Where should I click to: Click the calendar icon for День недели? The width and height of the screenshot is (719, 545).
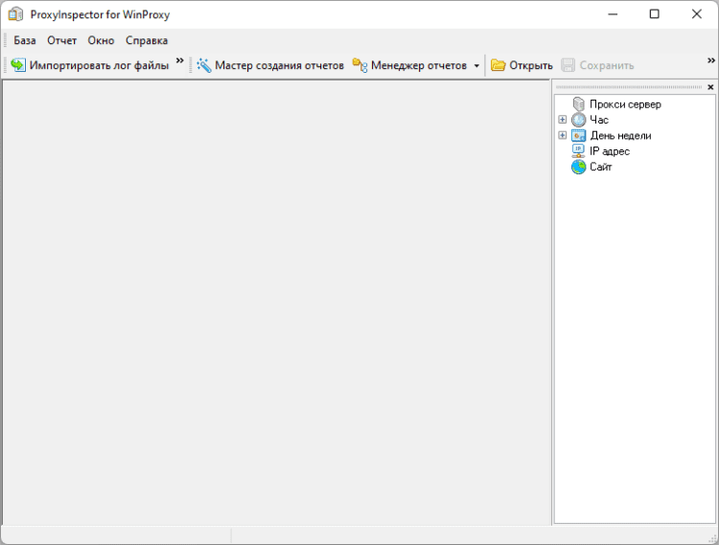579,136
